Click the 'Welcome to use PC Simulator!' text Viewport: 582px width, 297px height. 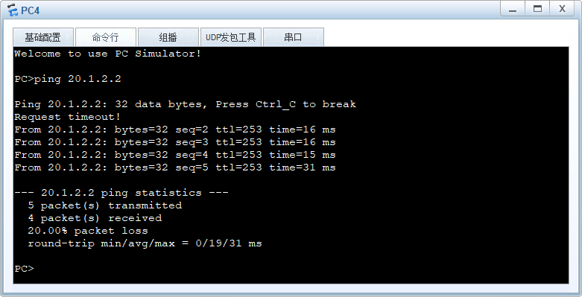pos(107,54)
